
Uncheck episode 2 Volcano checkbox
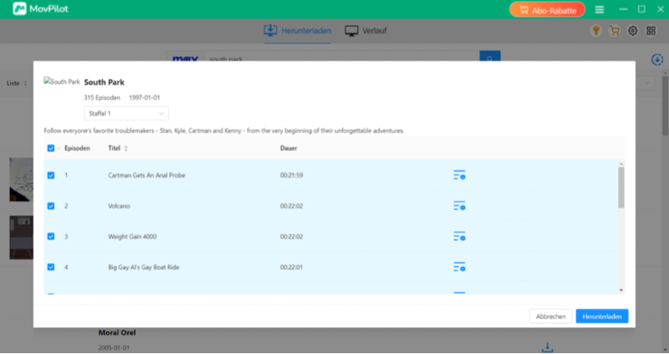click(x=51, y=206)
